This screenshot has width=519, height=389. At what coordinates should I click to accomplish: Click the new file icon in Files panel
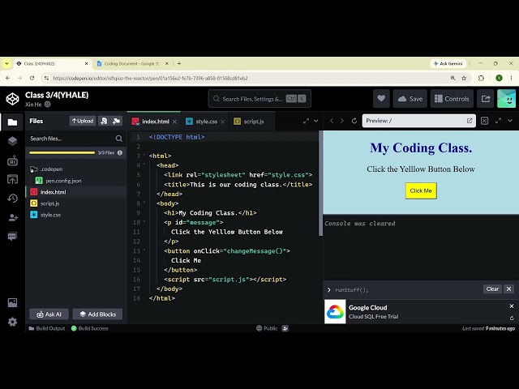click(104, 121)
